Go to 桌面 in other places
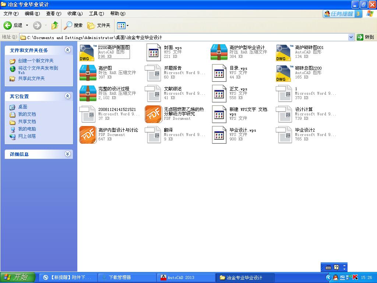The width and height of the screenshot is (377, 283). point(22,107)
